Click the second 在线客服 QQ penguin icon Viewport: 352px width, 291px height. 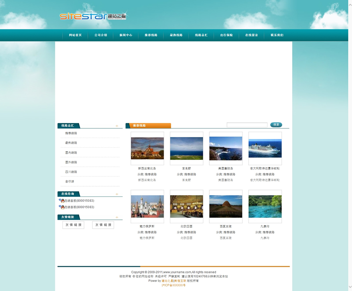pyautogui.click(x=61, y=207)
